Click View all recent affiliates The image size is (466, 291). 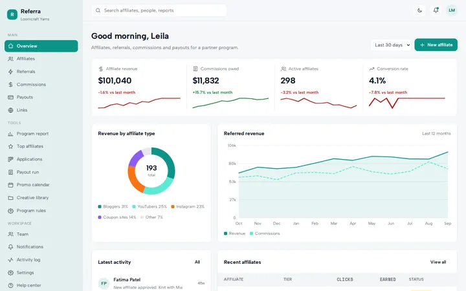438,262
